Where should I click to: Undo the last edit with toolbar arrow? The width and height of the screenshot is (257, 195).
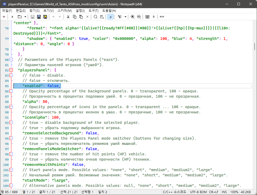53,17
